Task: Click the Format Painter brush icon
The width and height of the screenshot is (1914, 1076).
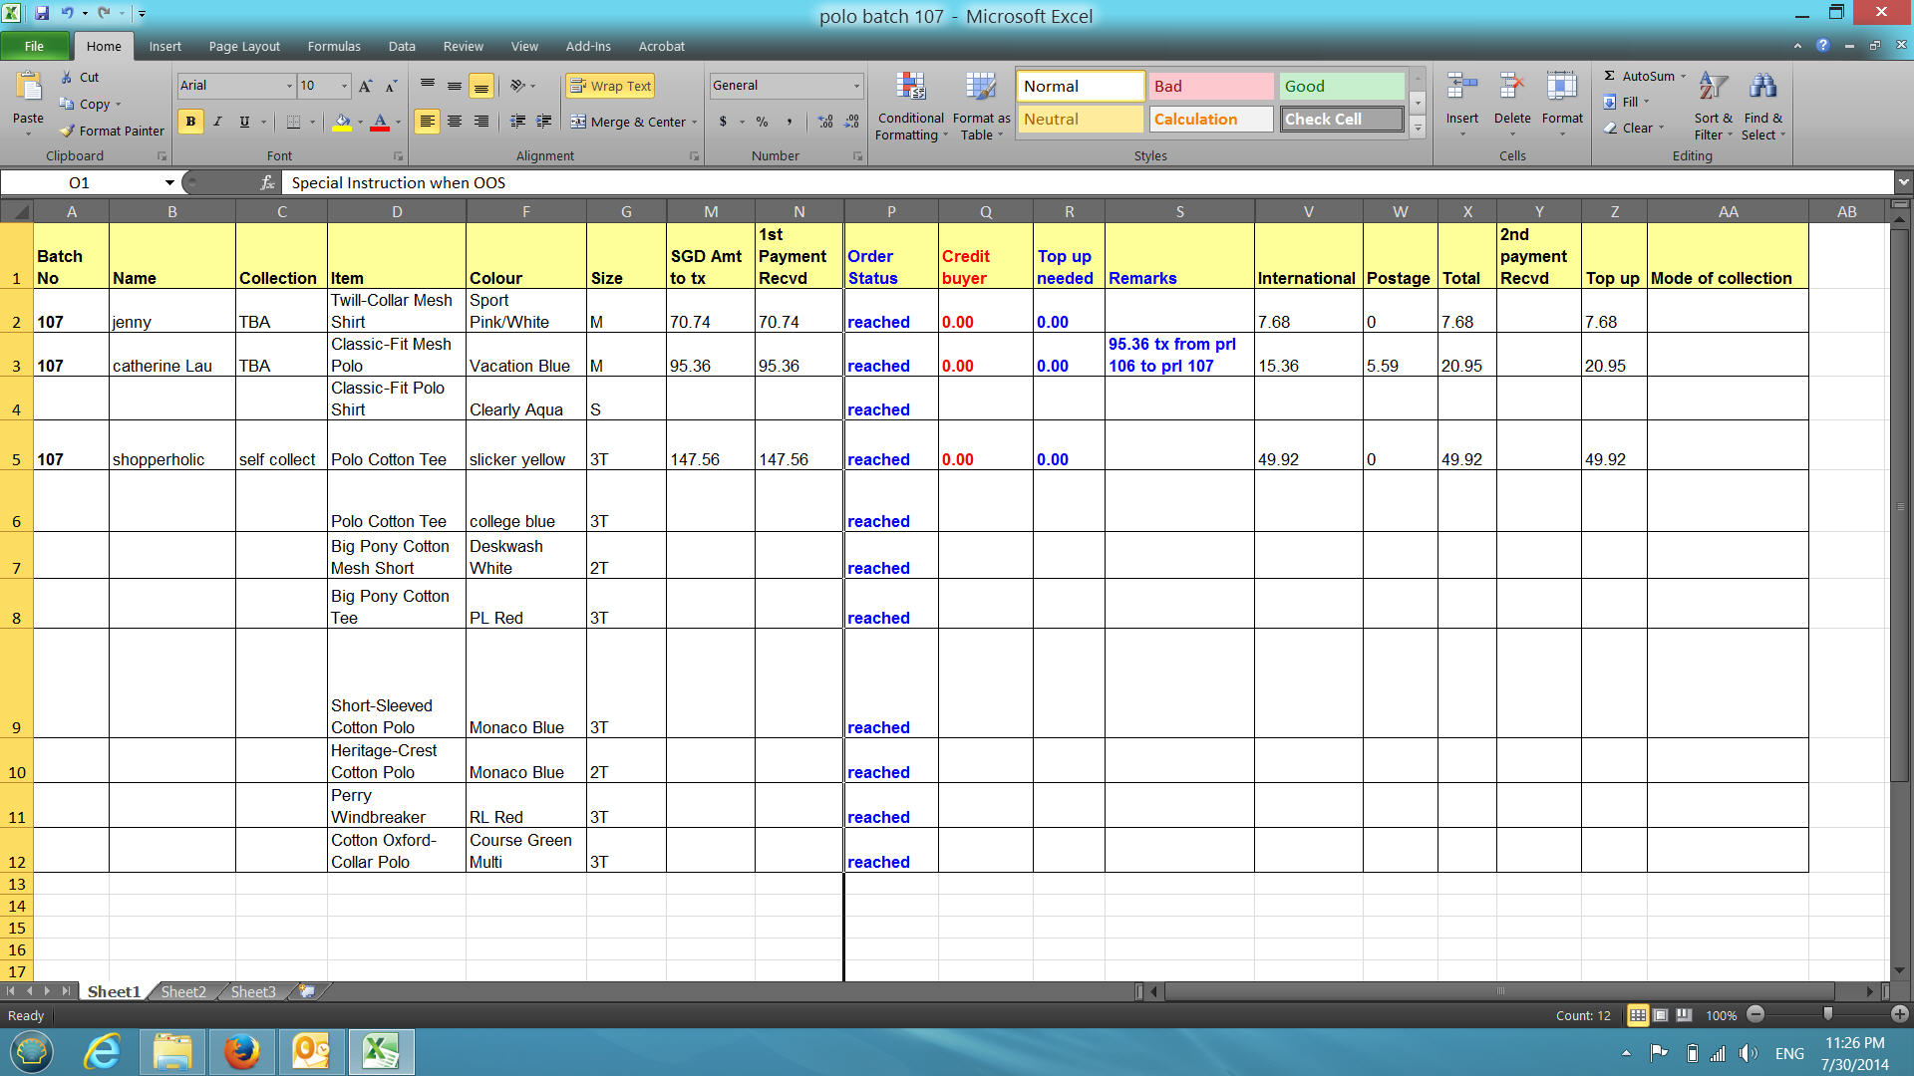Action: click(x=67, y=131)
